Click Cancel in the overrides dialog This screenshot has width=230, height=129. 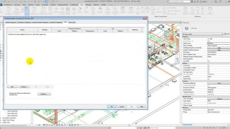coord(121,106)
